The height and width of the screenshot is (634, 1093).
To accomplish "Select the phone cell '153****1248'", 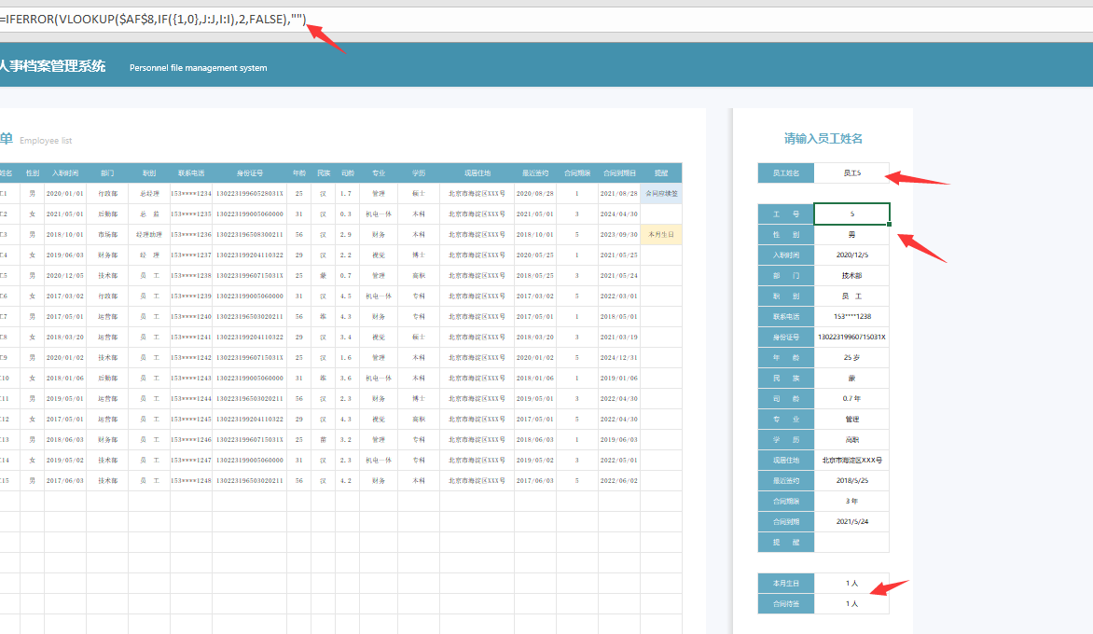I will 191,481.
